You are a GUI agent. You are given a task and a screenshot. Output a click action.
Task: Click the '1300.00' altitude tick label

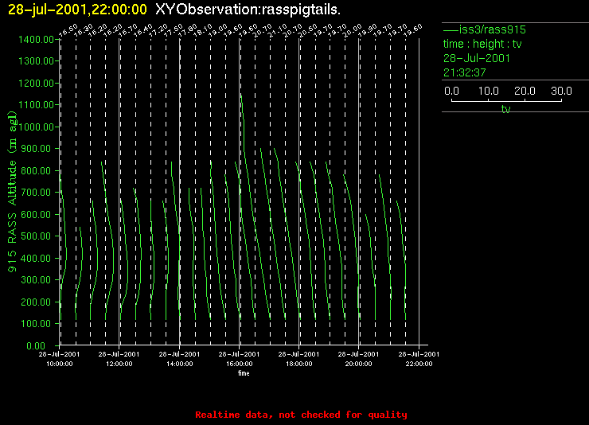point(36,60)
